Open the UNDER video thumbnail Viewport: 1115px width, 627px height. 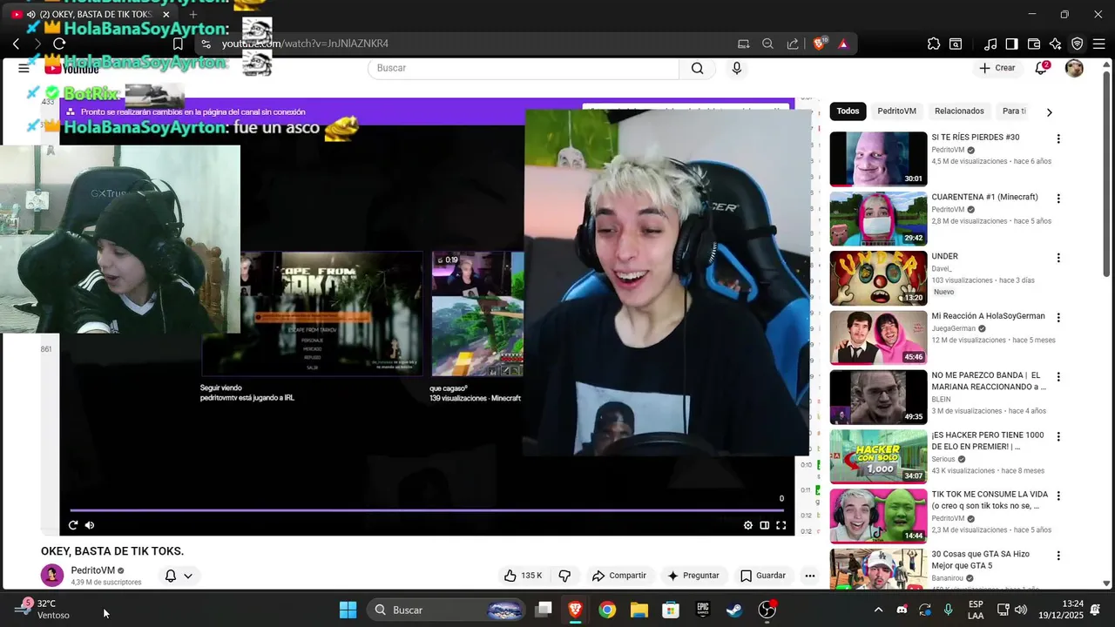coord(878,278)
